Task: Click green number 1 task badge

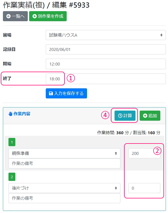Action: coord(12,142)
